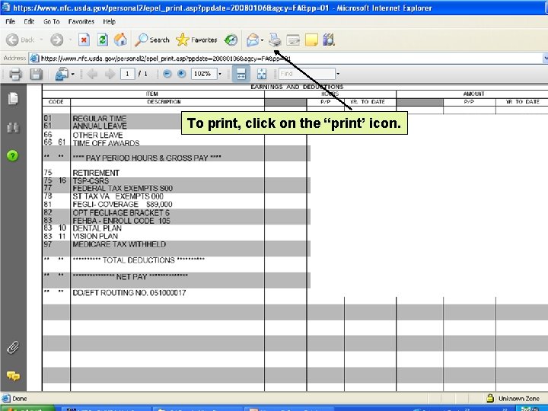The image size is (548, 411).
Task: Click the 102% zoom value box
Action: pyautogui.click(x=203, y=74)
